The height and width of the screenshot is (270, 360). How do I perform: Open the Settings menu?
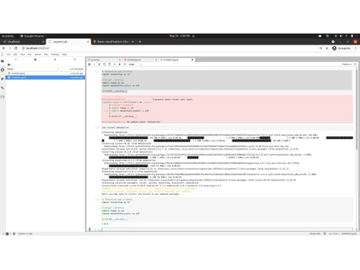(x=55, y=55)
